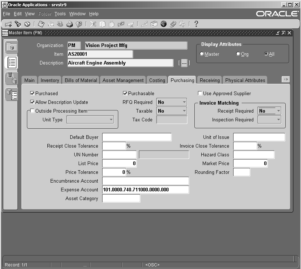Uncheck the Purchasable checkbox
301x269 pixels.
click(x=125, y=93)
